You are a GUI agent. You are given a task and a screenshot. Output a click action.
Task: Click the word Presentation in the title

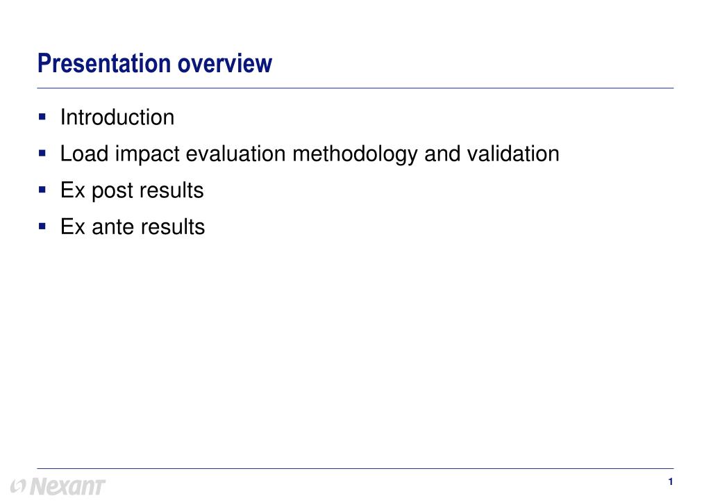tap(104, 63)
